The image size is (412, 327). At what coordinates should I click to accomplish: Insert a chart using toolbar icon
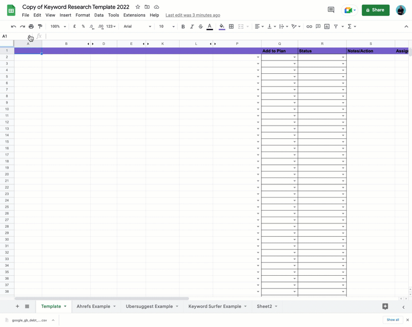pos(327,27)
